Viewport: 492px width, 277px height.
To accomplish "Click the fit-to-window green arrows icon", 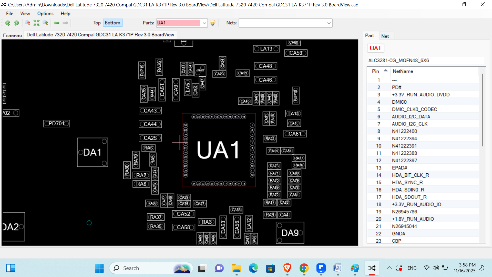I will [x=36, y=23].
